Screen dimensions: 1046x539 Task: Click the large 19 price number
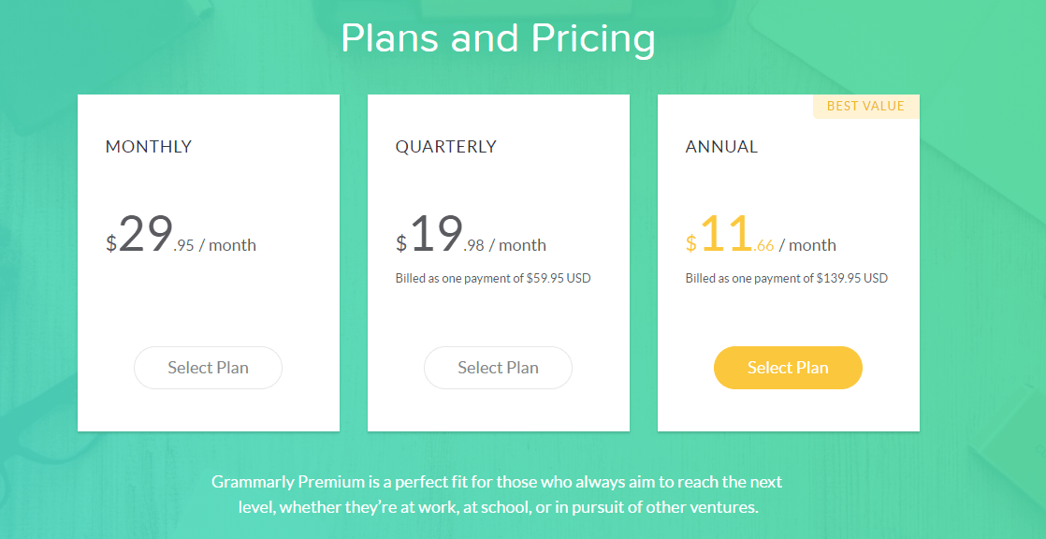point(436,234)
